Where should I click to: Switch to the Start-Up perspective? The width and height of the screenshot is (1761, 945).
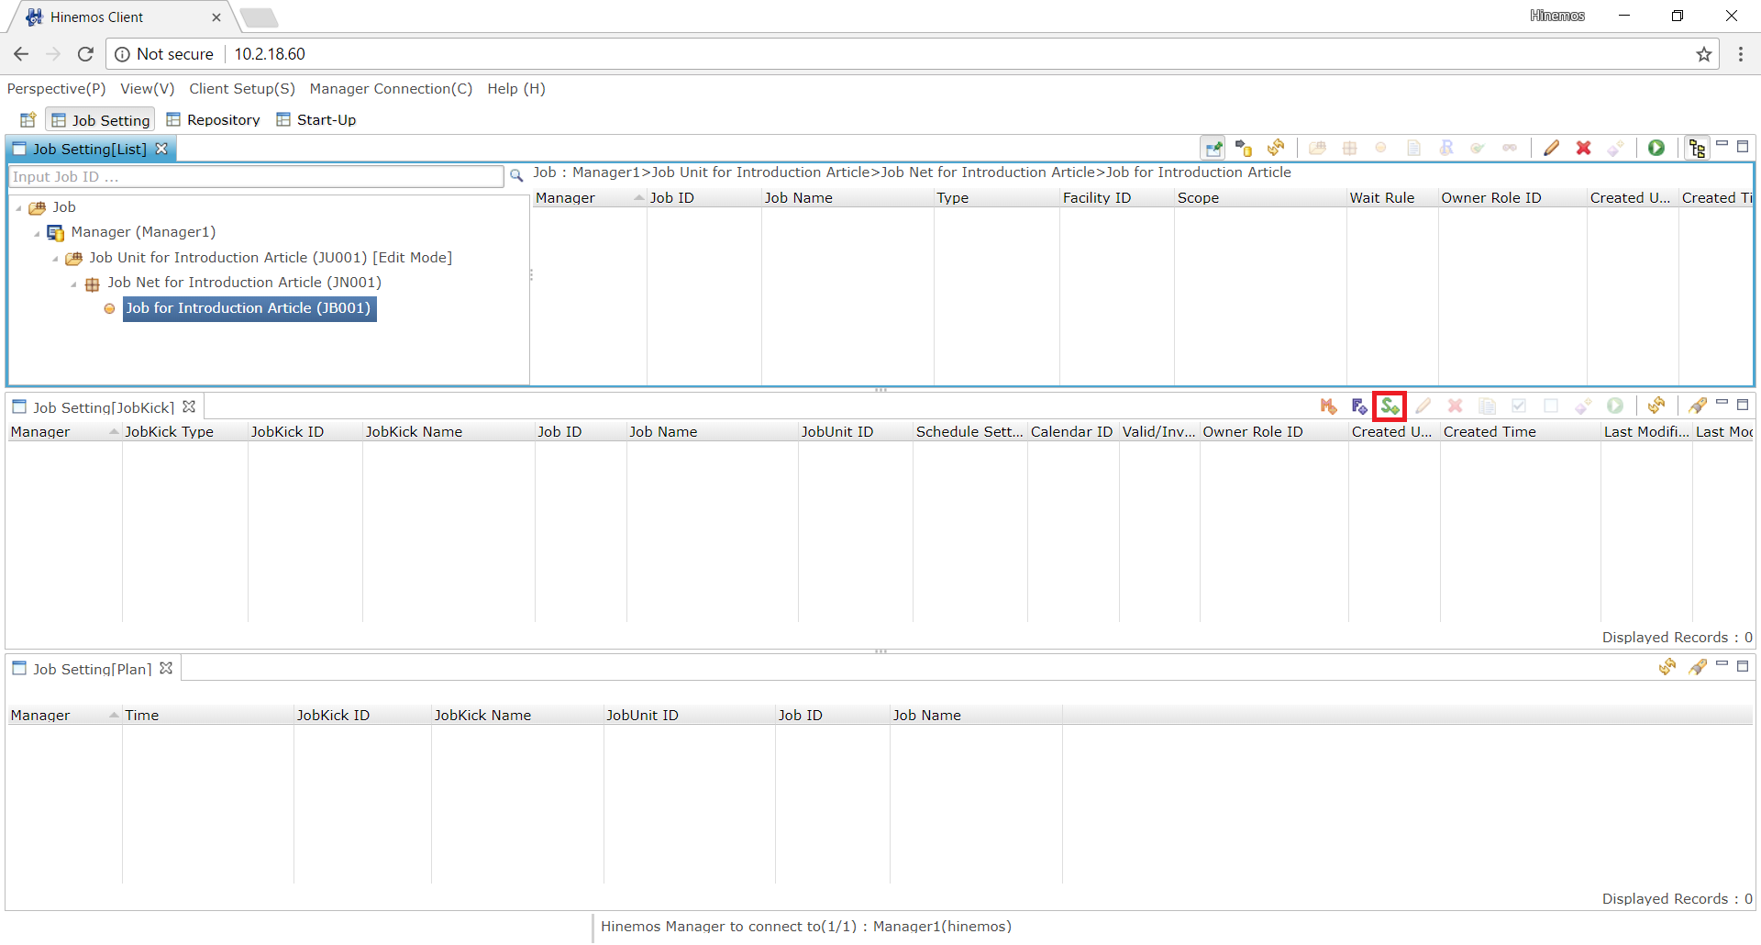[316, 120]
